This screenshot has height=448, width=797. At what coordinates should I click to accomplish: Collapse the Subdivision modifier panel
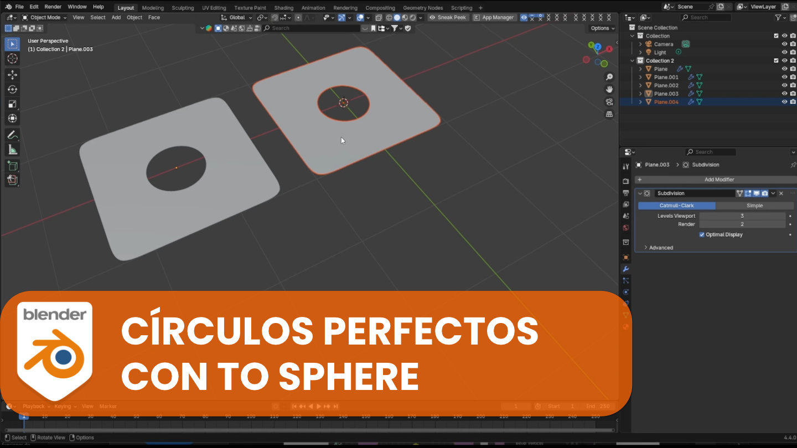click(x=640, y=193)
